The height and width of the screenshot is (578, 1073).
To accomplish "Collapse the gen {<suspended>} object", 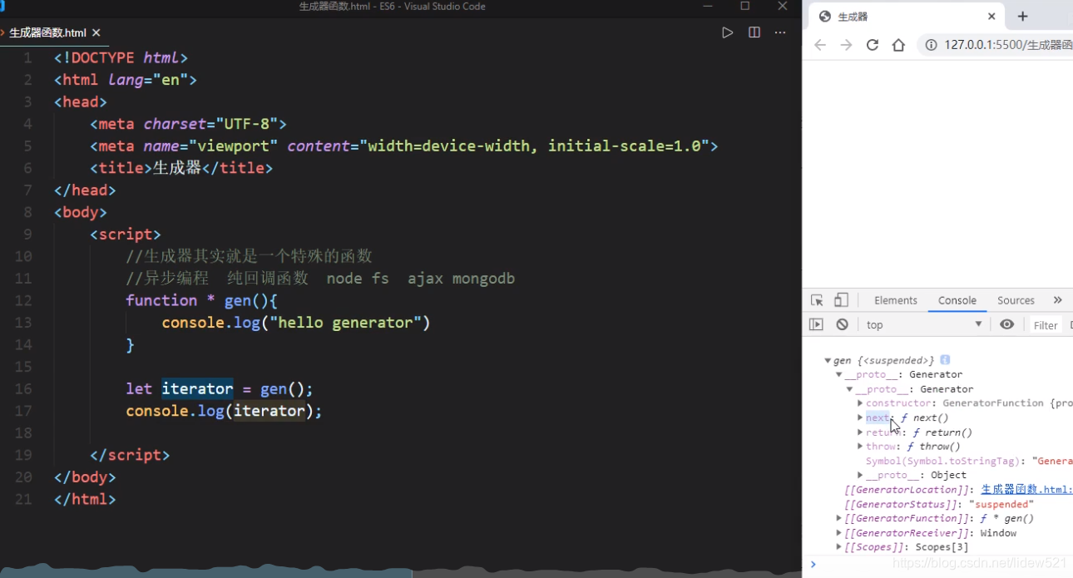I will click(x=828, y=360).
